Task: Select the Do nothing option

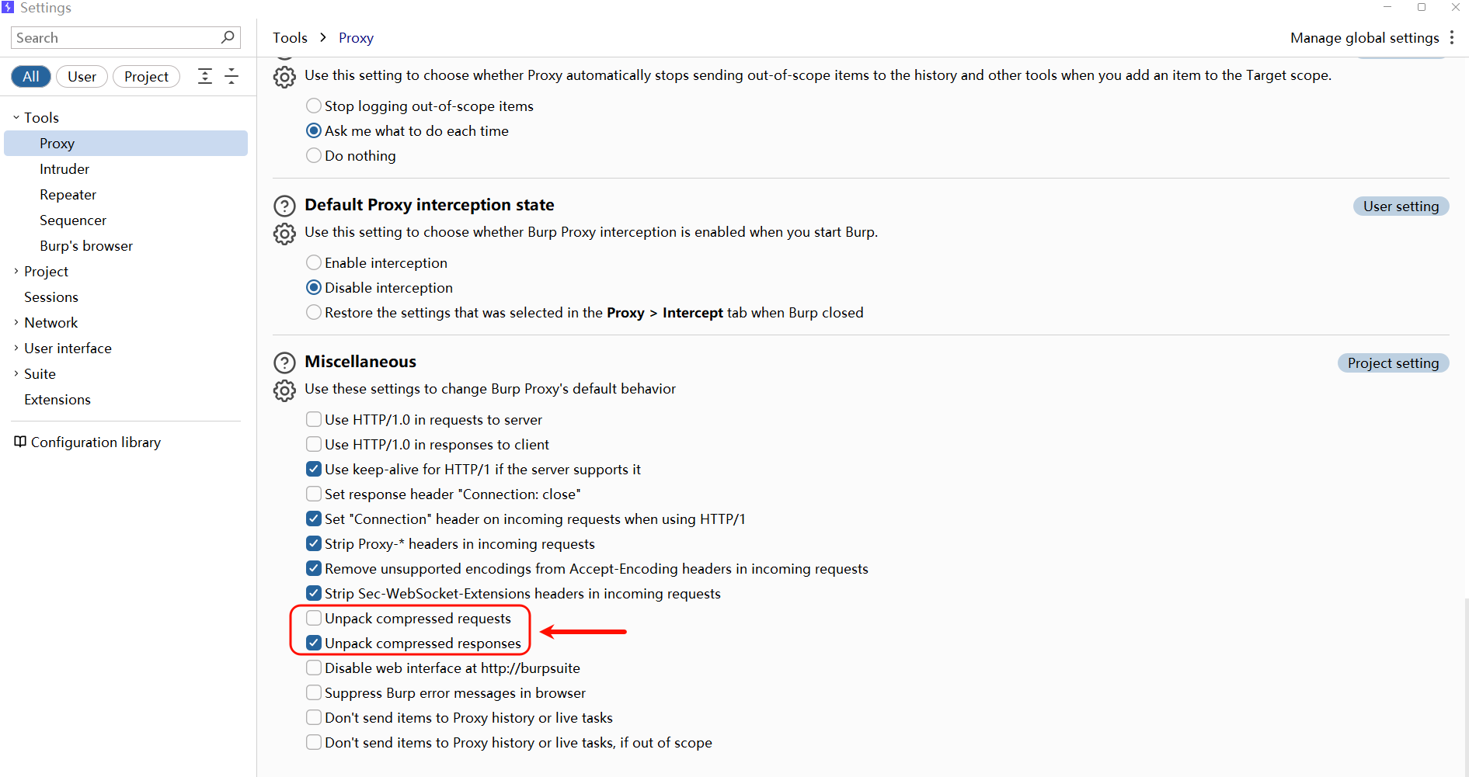Action: click(x=314, y=155)
